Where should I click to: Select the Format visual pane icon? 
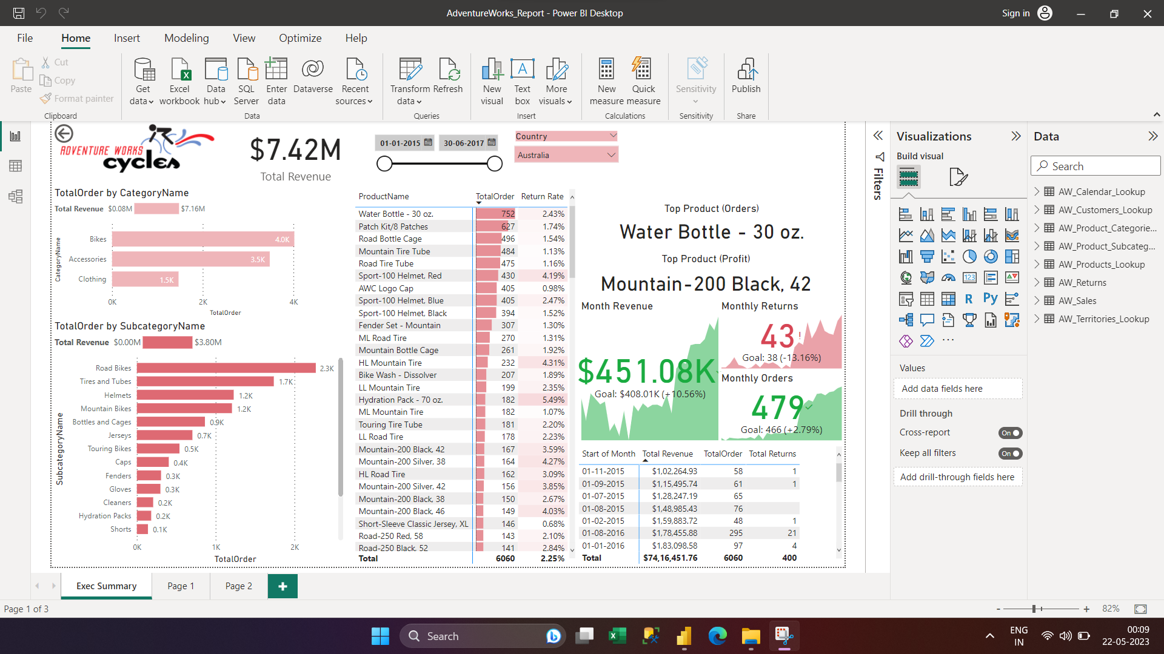pos(958,177)
